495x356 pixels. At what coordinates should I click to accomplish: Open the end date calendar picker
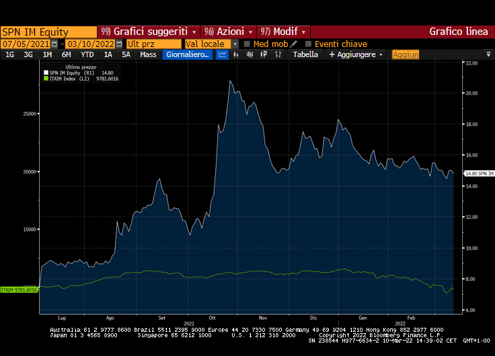click(x=118, y=44)
